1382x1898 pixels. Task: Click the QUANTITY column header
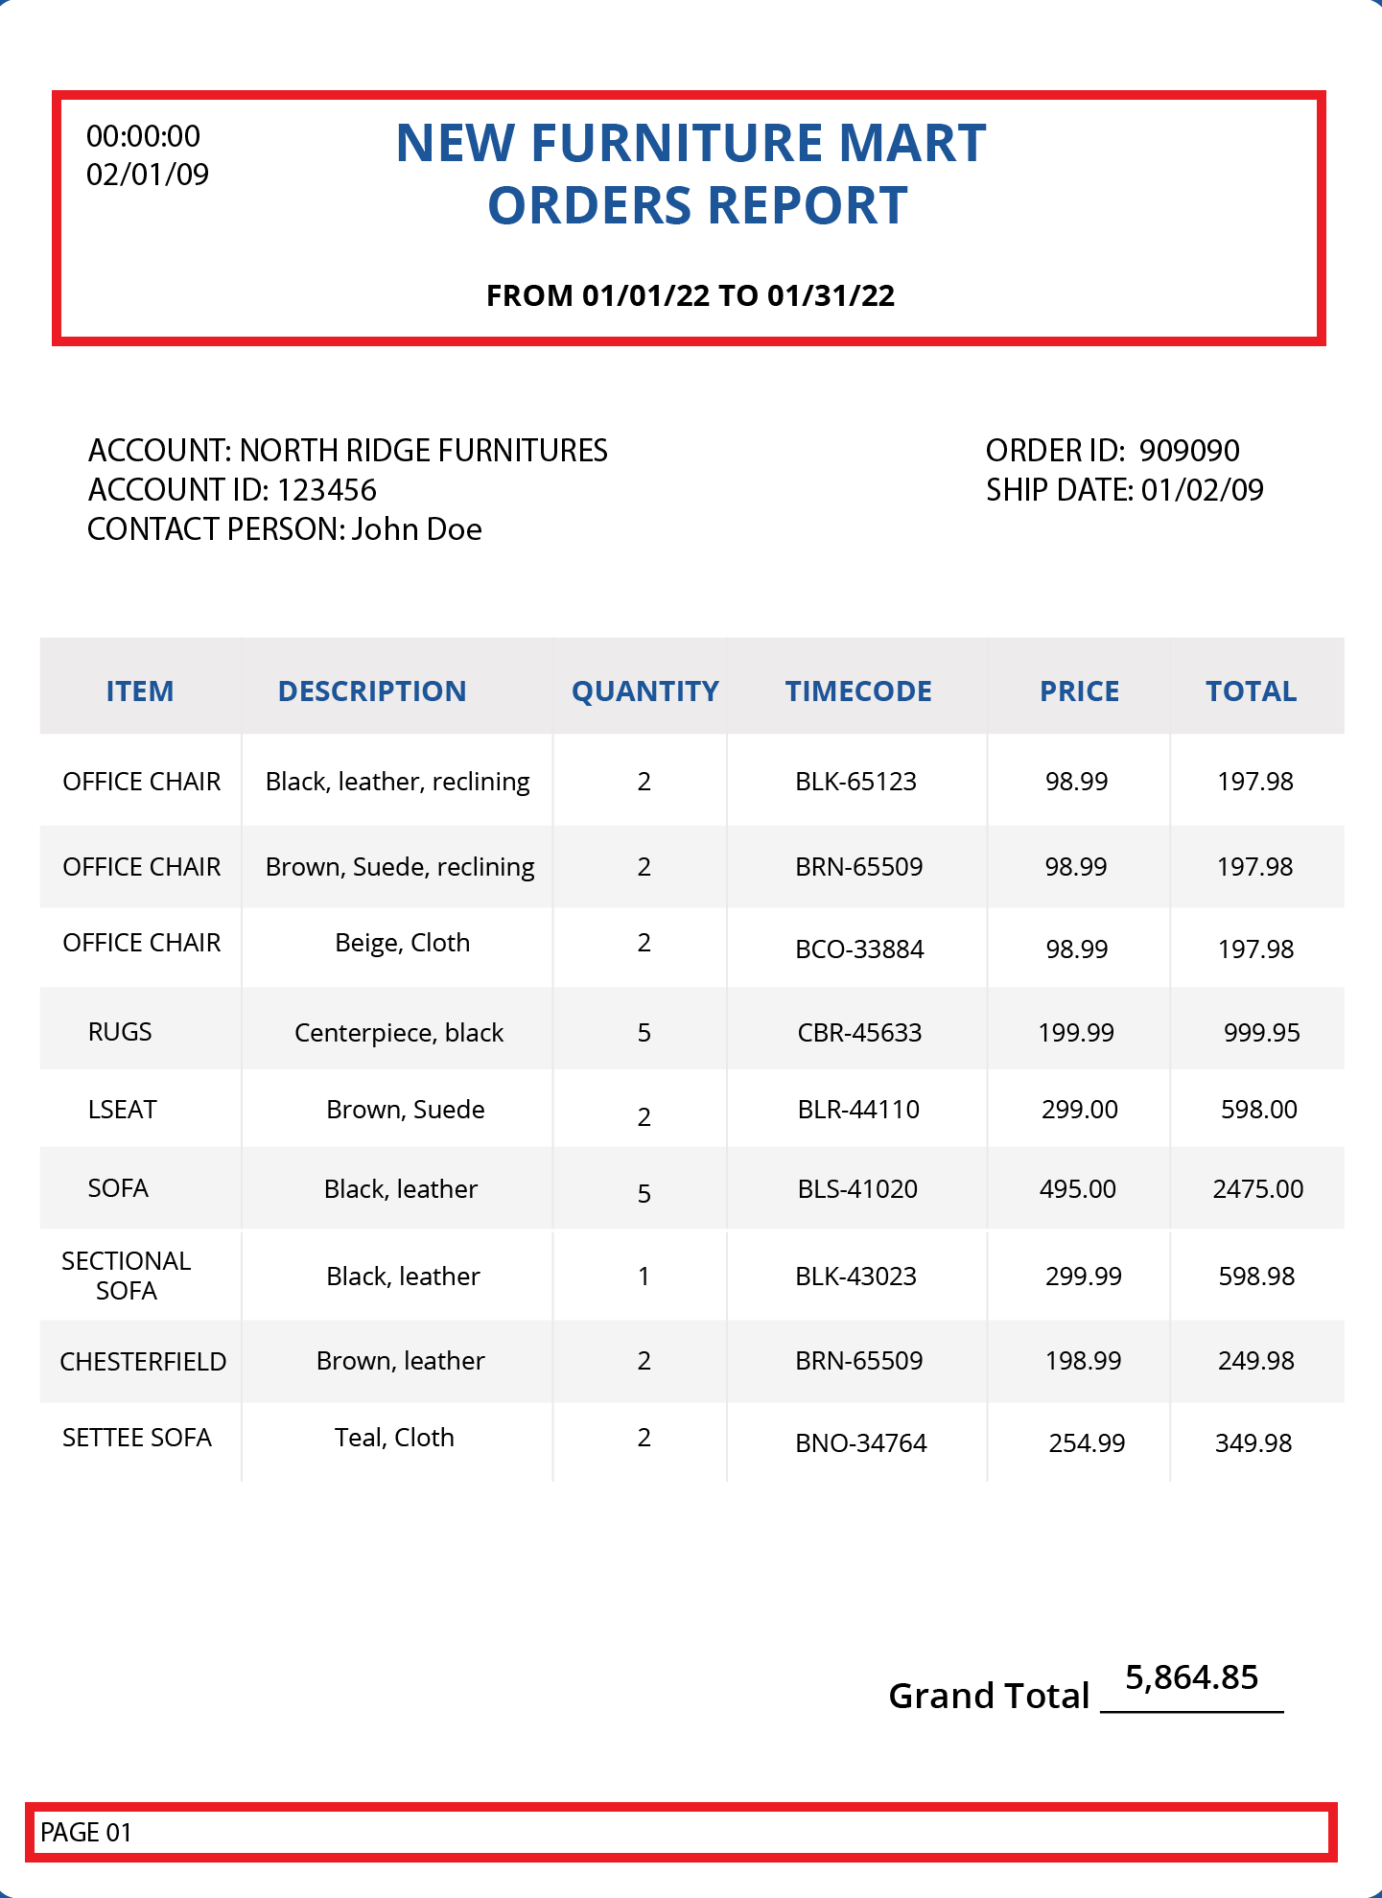pyautogui.click(x=644, y=691)
